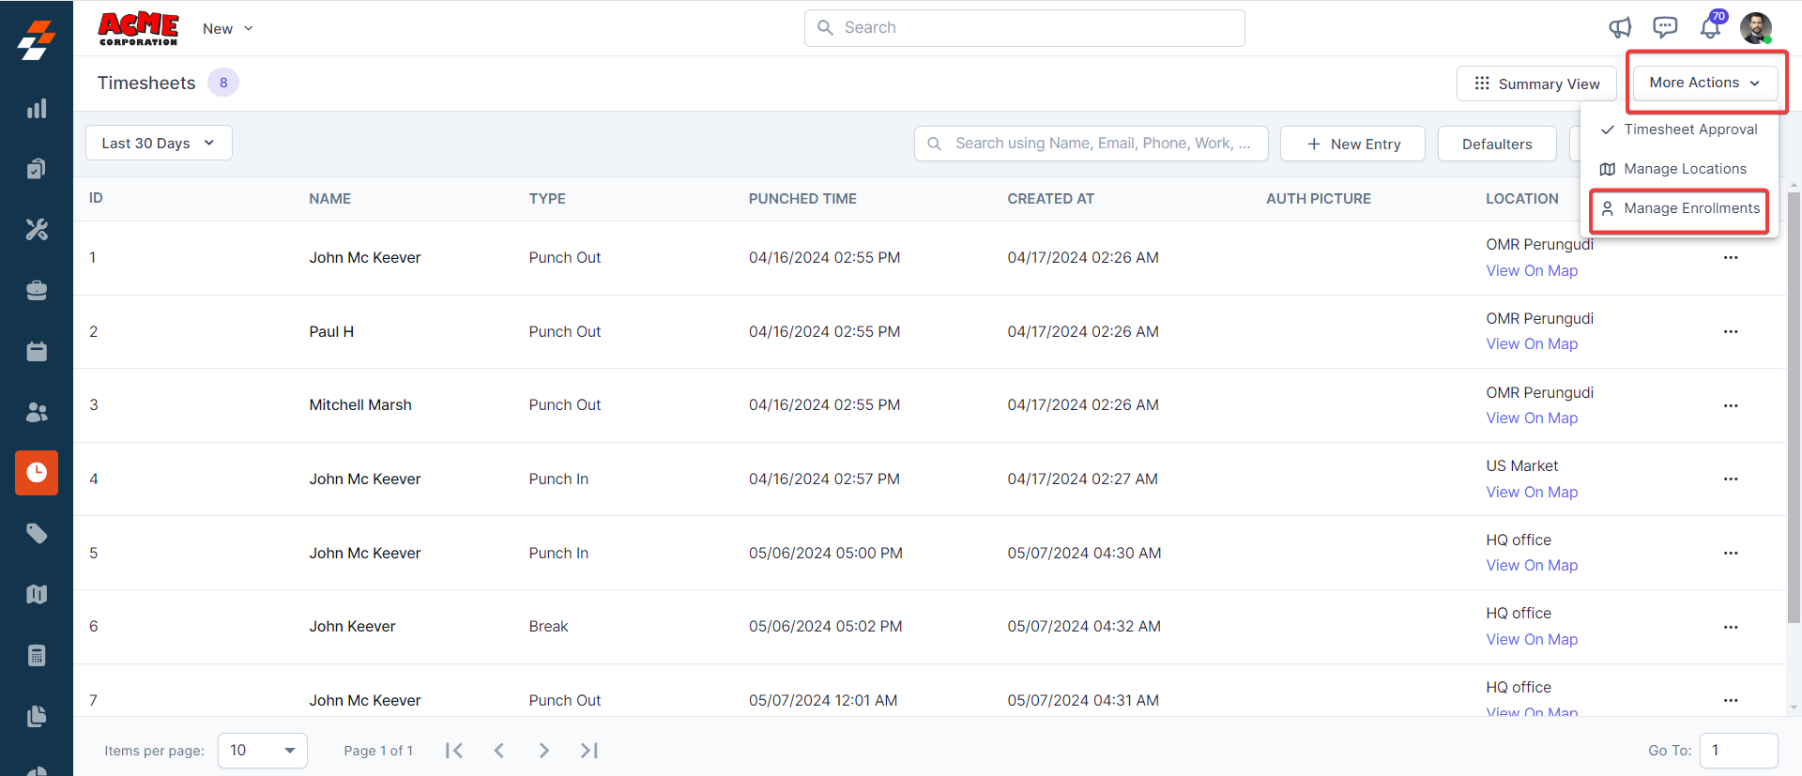Open the announcements megaphone icon
Image resolution: width=1802 pixels, height=776 pixels.
click(1620, 28)
